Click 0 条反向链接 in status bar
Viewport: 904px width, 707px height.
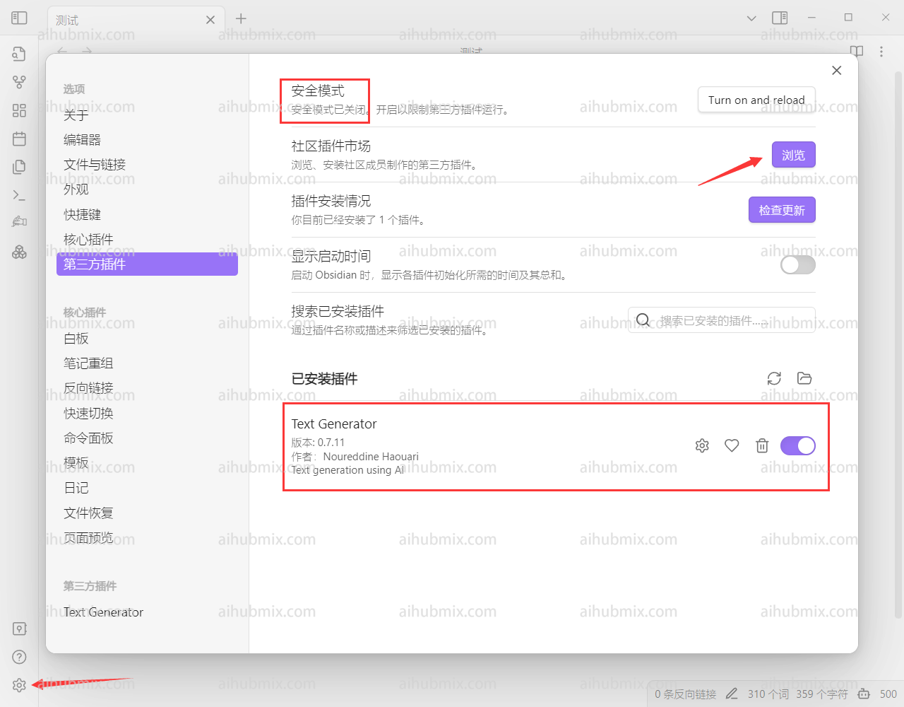(x=685, y=694)
